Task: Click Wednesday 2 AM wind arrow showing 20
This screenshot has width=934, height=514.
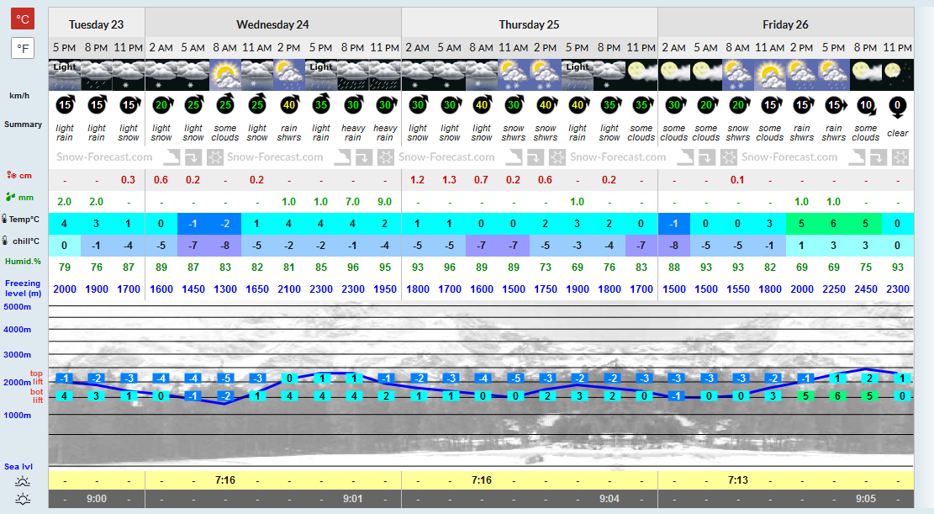Action: [x=161, y=105]
